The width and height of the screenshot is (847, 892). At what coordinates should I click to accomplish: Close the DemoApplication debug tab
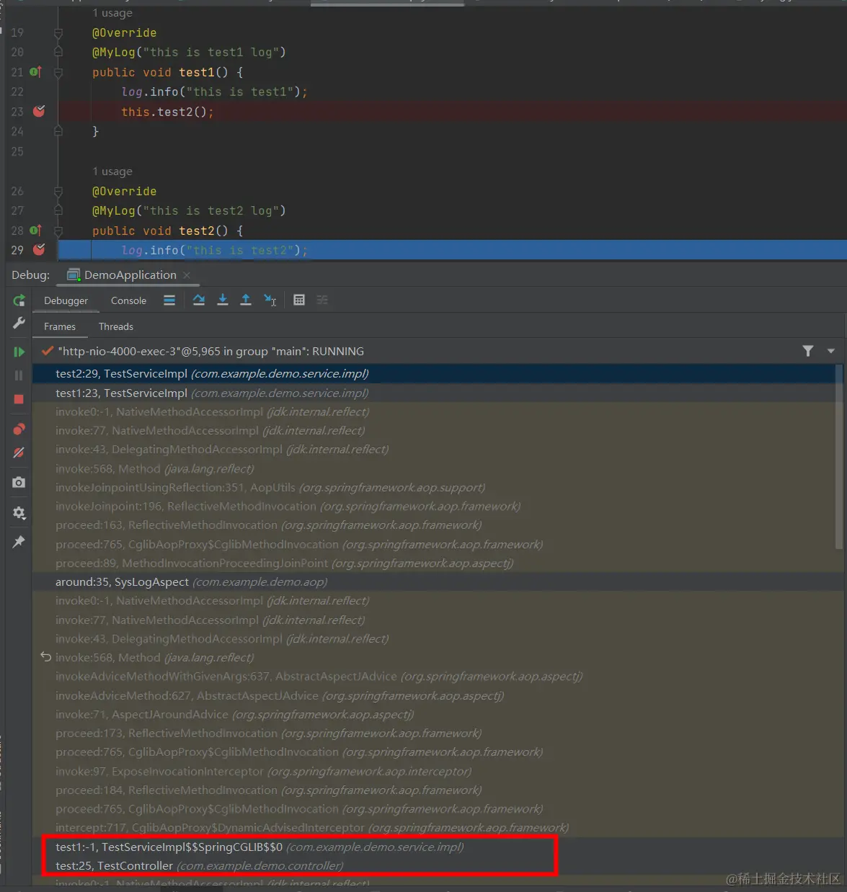(x=187, y=275)
